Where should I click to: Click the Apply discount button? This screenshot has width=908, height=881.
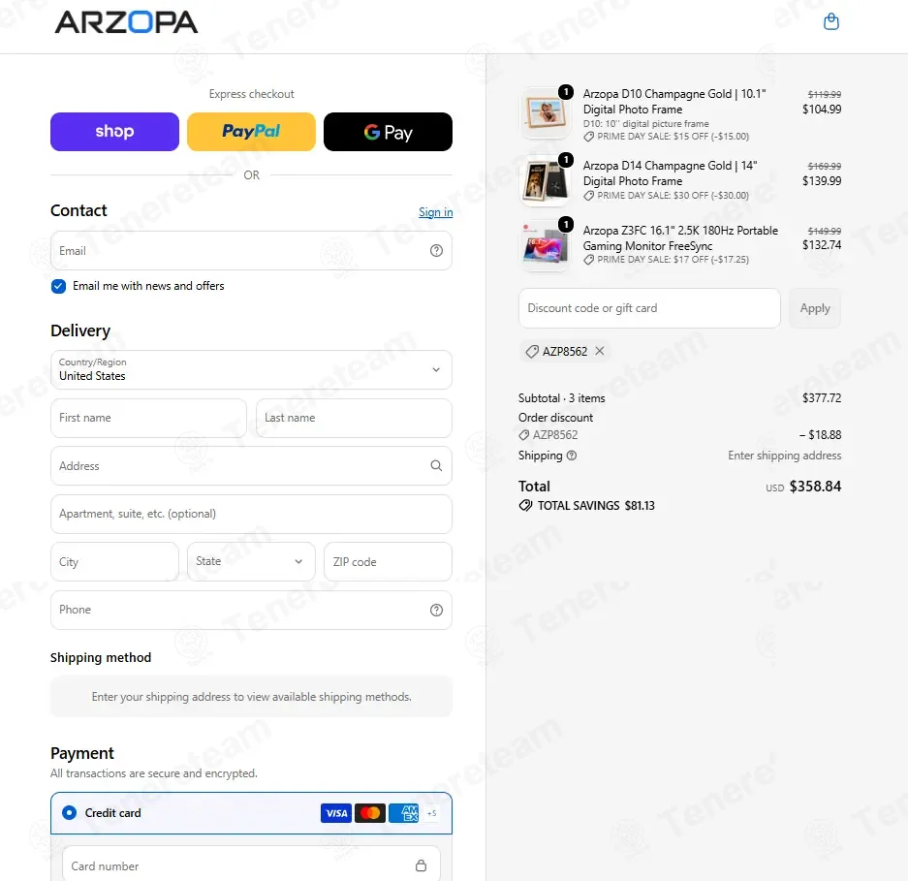pyautogui.click(x=815, y=308)
